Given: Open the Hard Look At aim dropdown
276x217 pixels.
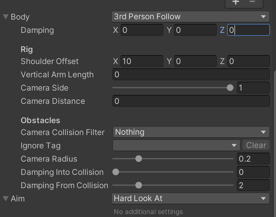Looking at the screenshot, I should click(190, 198).
